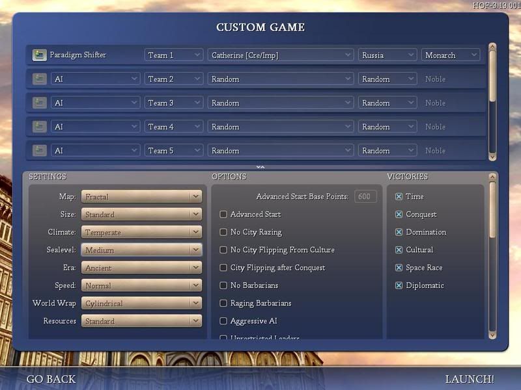521x390 pixels.
Task: Click the player list scrollbar thumb
Action: tap(492, 76)
